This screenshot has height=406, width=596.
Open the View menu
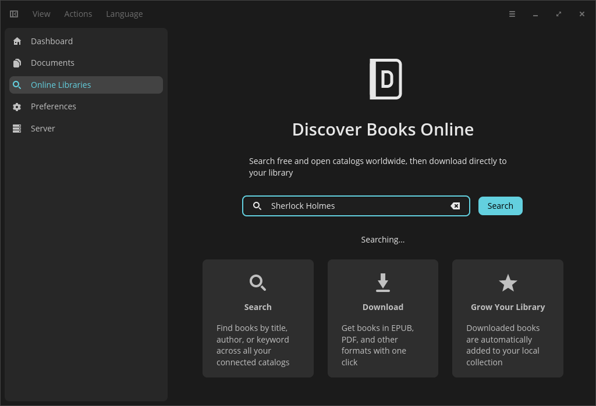click(41, 14)
